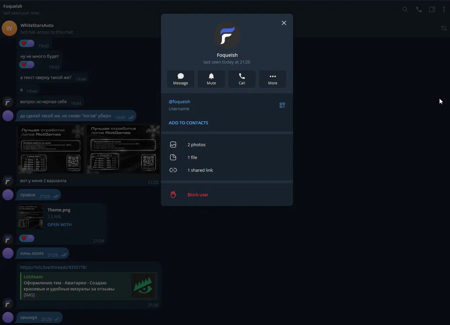Select message 'кинь лоллз'
This screenshot has height=325, width=450.
coord(43,253)
